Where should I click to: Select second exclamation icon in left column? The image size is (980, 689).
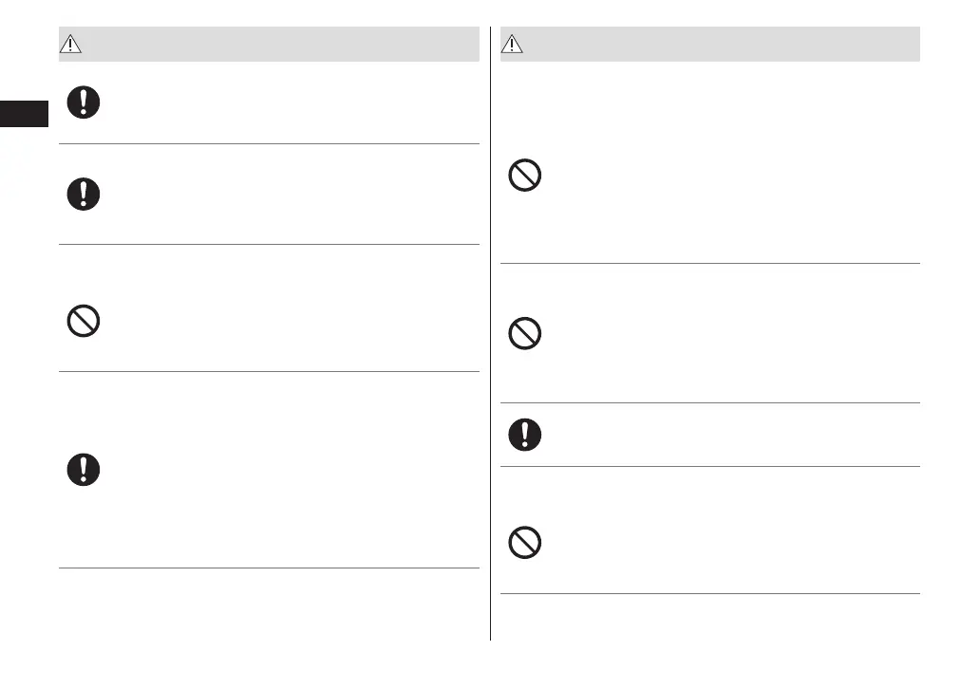click(x=84, y=195)
